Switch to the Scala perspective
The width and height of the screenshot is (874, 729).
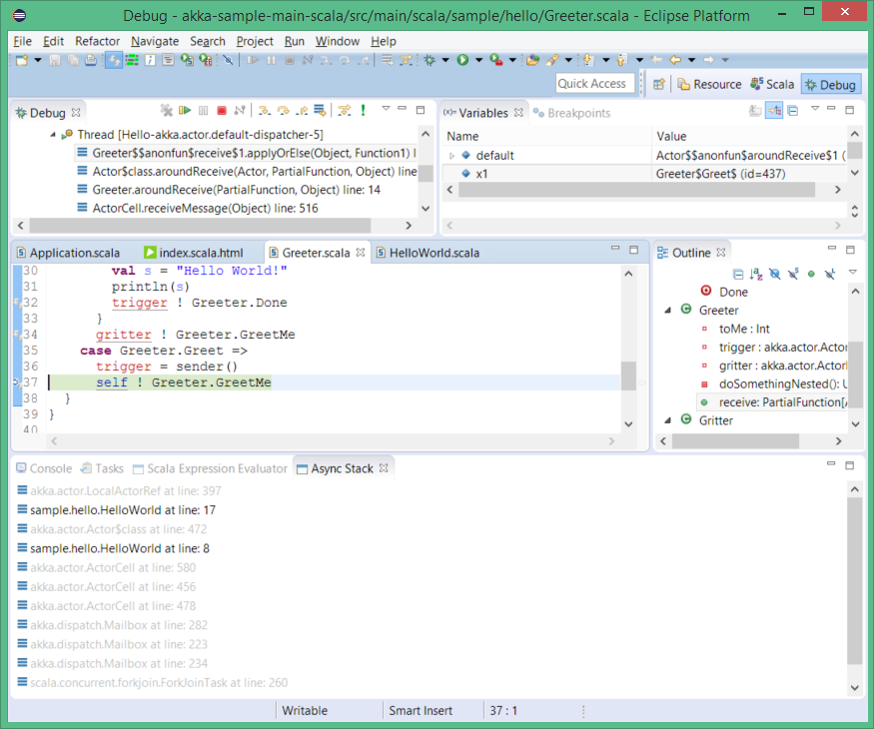(772, 84)
